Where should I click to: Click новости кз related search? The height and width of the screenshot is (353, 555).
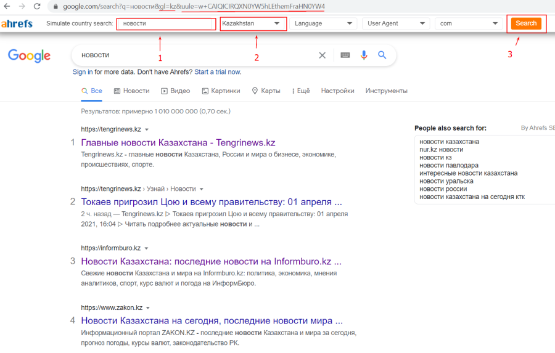(435, 157)
